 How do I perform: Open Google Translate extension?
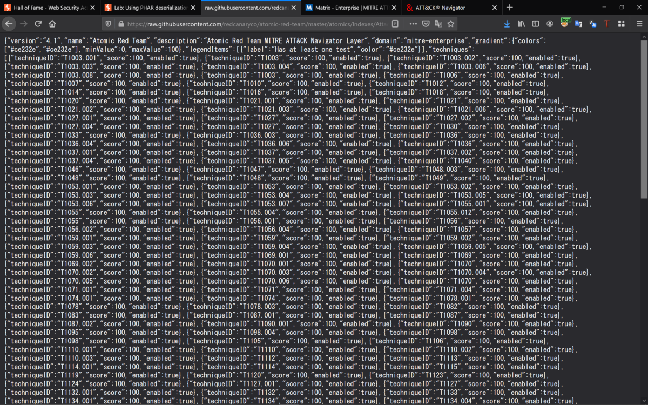point(578,24)
